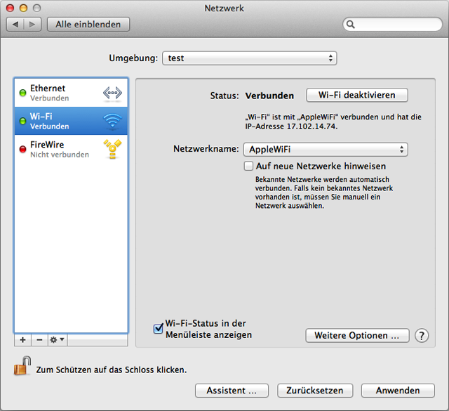Click the Wi-Fi signal waves icon
Screen dimensions: 449x411
point(112,121)
